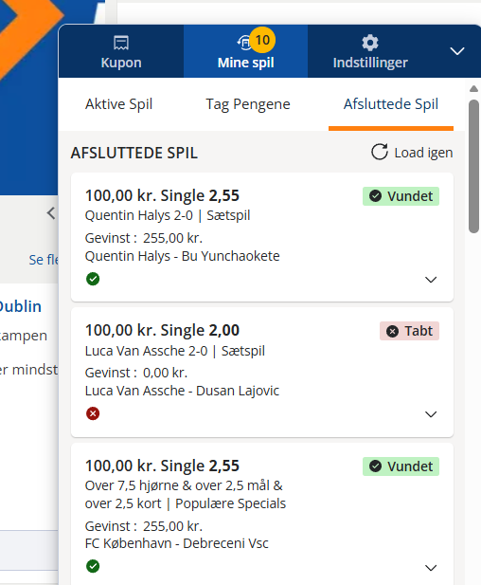Click the Vundet status badge on Halys bet
Image resolution: width=481 pixels, height=585 pixels.
(x=401, y=196)
